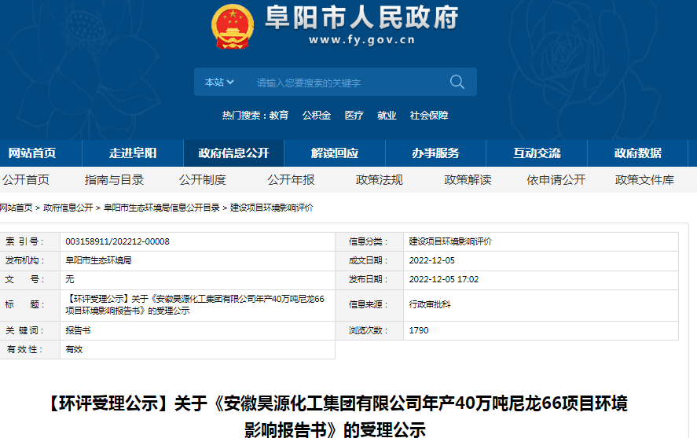Screen dimensions: 697x438
Task: Switch to 指南与目录 sub-tab
Action: pyautogui.click(x=115, y=180)
